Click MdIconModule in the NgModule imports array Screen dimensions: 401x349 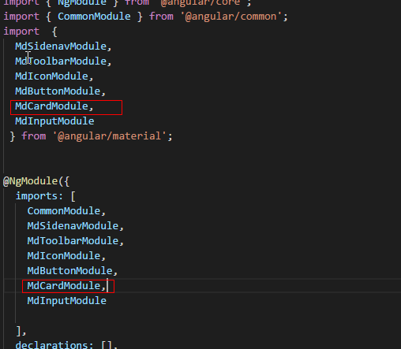click(64, 256)
